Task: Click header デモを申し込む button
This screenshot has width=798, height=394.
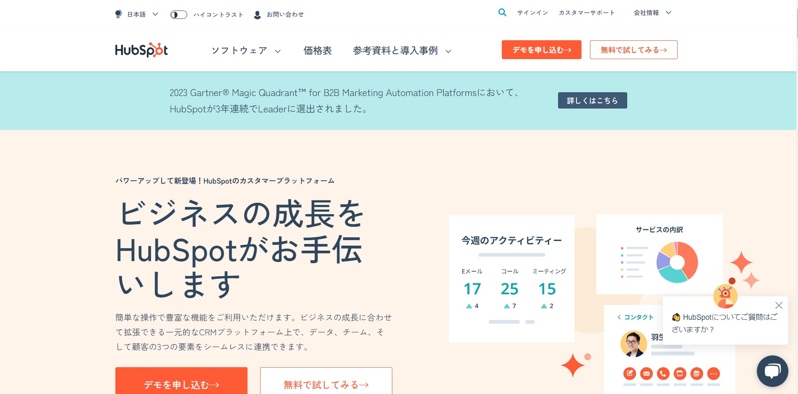Action: 542,49
